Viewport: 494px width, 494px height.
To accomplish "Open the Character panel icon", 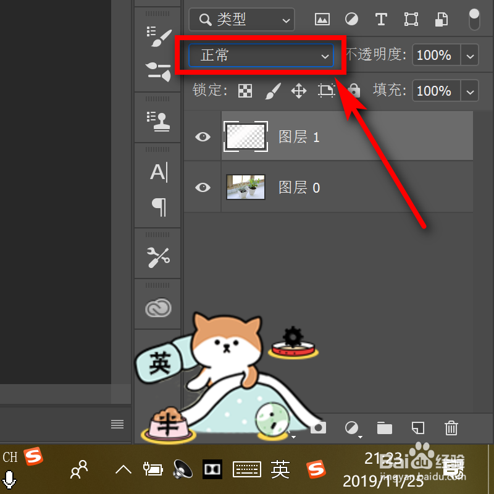I will click(159, 172).
